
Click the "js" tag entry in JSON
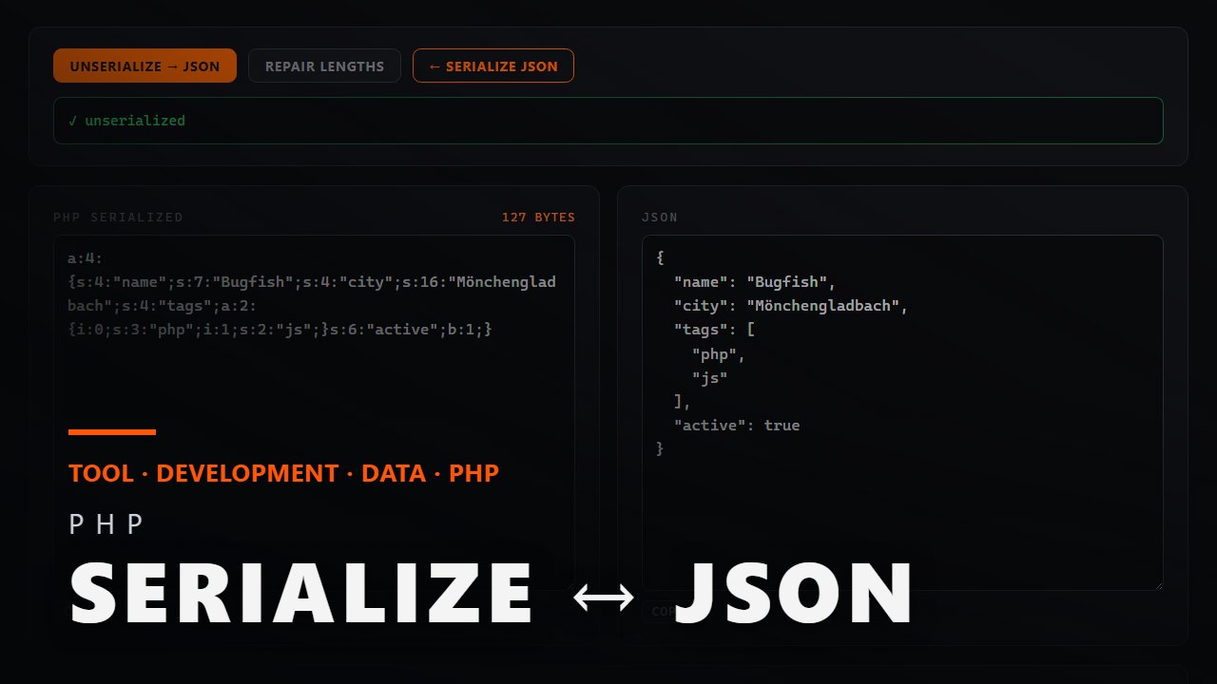709,377
